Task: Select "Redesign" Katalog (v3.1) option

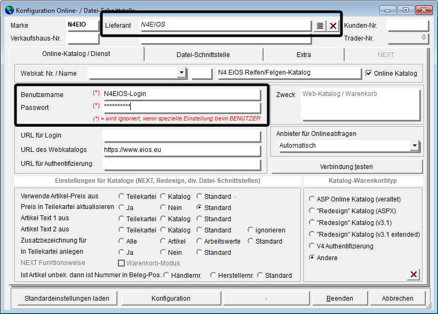Action: (312, 222)
